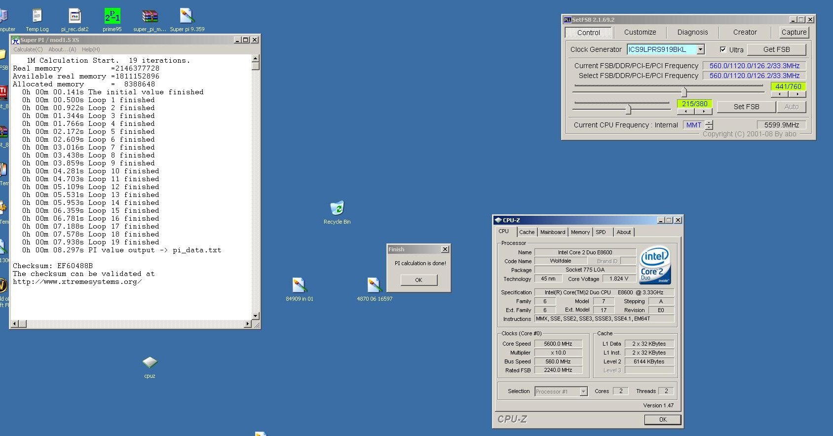Adjust the lower FSB slider in SetFSB
The height and width of the screenshot is (436, 833).
pos(628,109)
